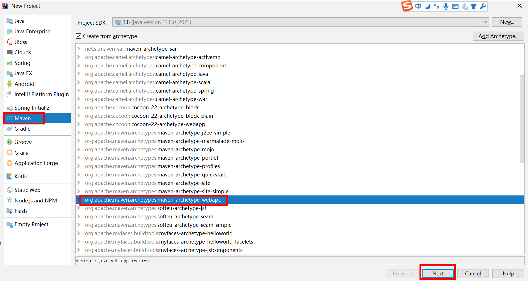Click the disabled Previous button

pos(403,273)
